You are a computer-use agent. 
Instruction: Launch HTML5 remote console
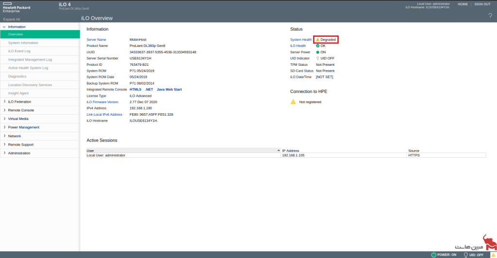coord(135,90)
